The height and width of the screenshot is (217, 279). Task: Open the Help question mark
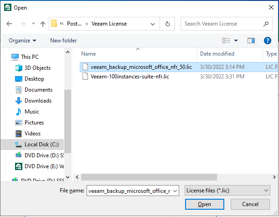tap(268, 41)
